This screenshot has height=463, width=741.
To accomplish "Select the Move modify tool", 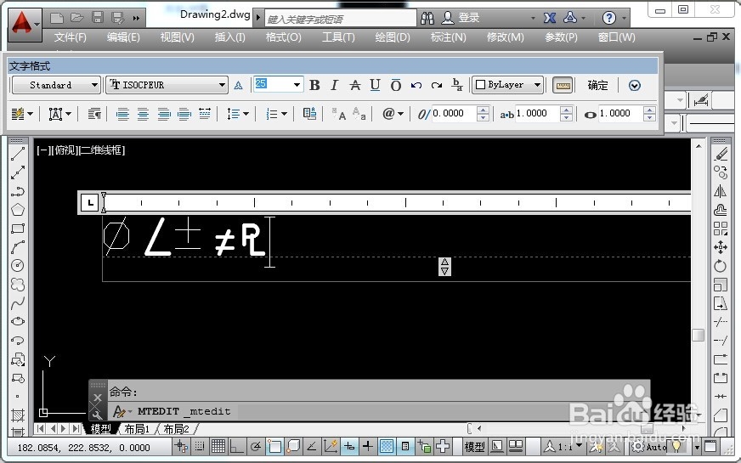I will [x=721, y=247].
